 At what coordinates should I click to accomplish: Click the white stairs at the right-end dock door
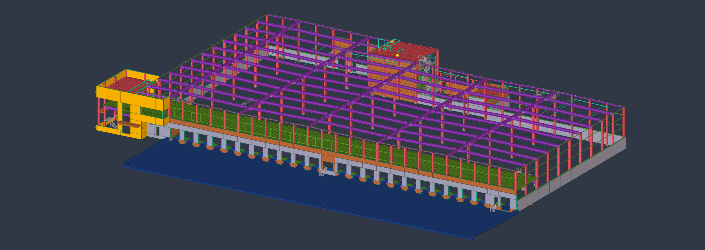493,207
